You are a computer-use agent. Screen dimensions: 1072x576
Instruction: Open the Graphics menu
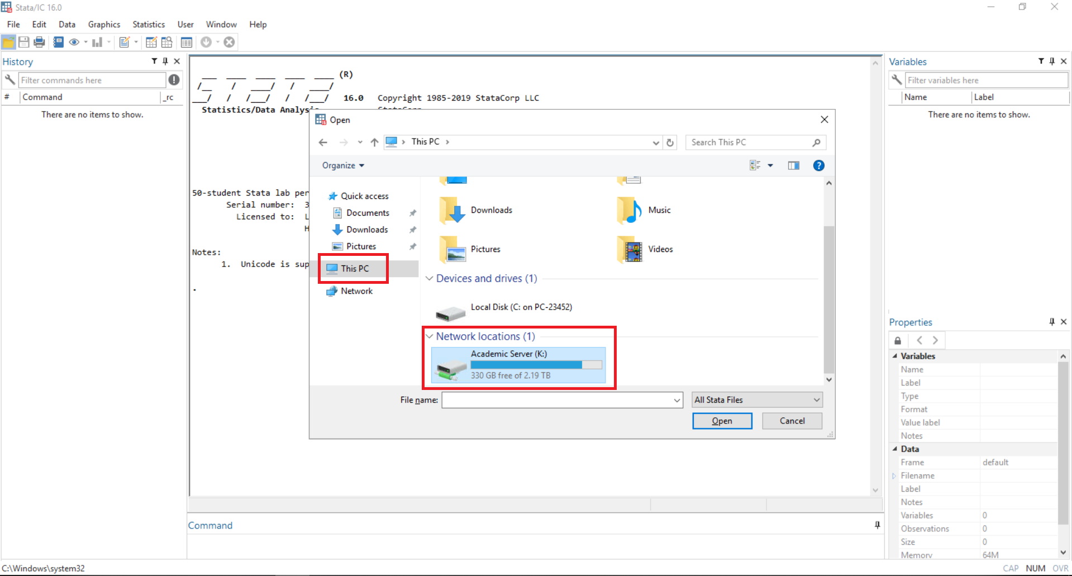(x=104, y=25)
